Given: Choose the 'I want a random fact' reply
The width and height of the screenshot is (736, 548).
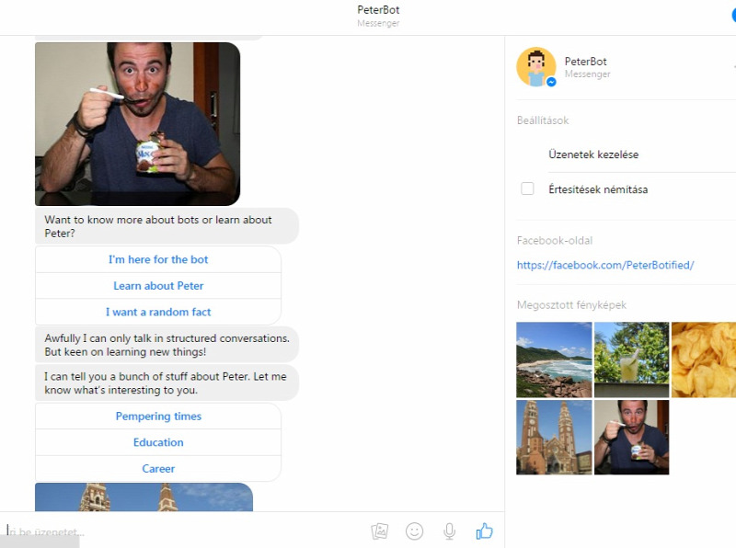Looking at the screenshot, I should 158,312.
